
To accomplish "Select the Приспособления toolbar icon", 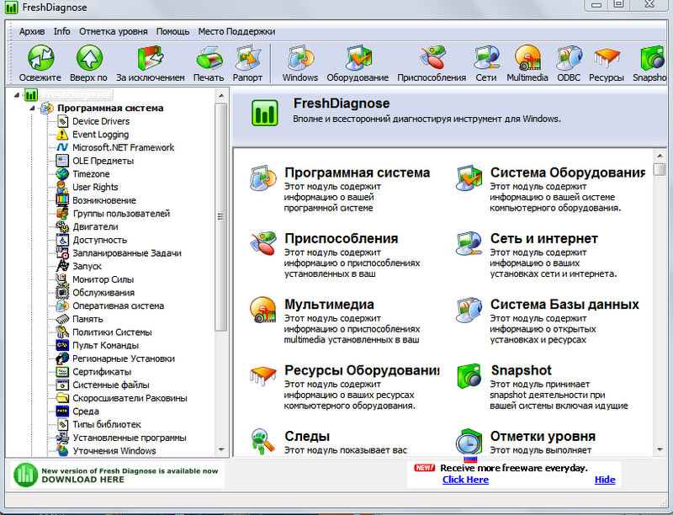I will [432, 57].
